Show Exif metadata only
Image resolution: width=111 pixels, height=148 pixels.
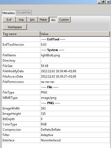pos(9,20)
